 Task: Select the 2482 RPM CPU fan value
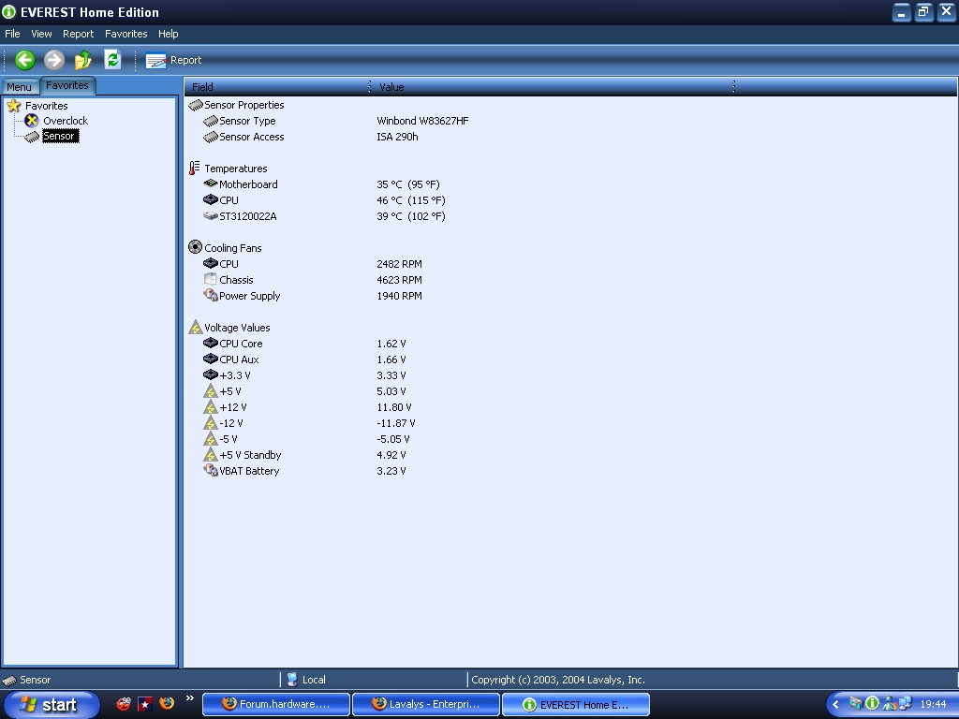click(x=399, y=264)
